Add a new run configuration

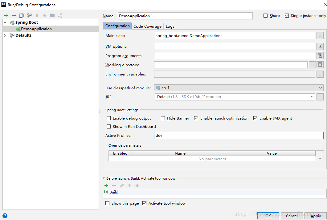pos(6,15)
